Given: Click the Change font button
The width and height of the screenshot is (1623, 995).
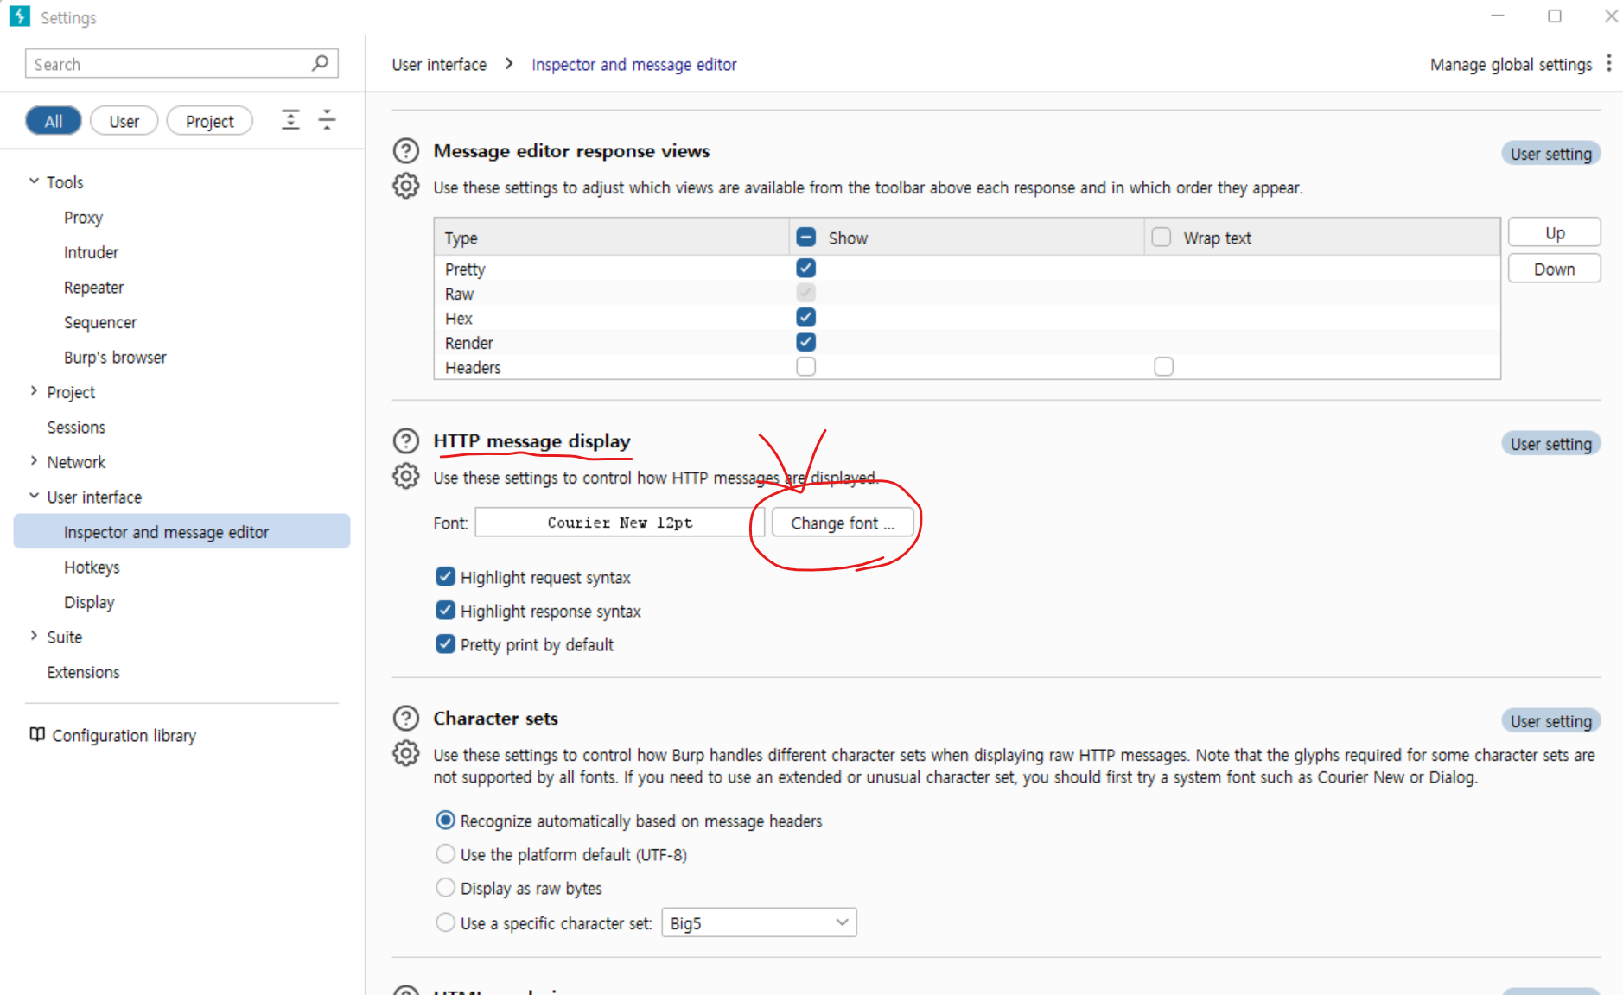Looking at the screenshot, I should coord(843,523).
